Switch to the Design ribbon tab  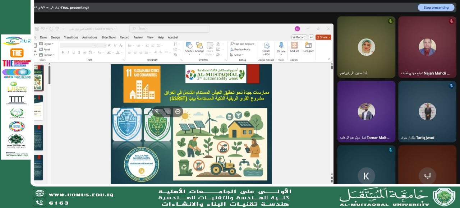[55, 37]
